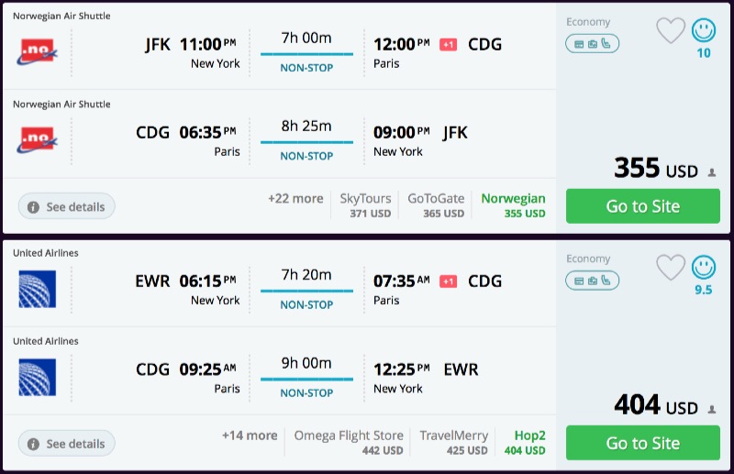734x474 pixels.
Task: Go to Site for the 355 USD fare
Action: [x=642, y=206]
